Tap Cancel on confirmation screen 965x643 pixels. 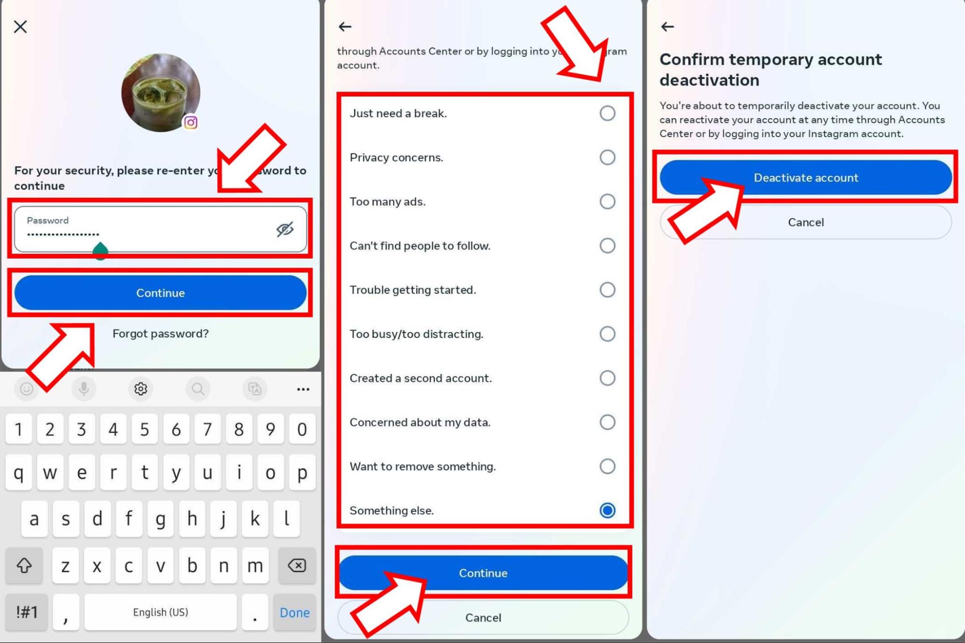point(806,222)
